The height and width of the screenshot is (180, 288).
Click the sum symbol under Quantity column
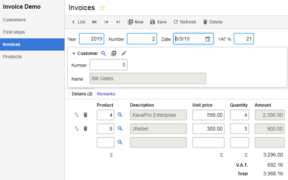pos(246,155)
